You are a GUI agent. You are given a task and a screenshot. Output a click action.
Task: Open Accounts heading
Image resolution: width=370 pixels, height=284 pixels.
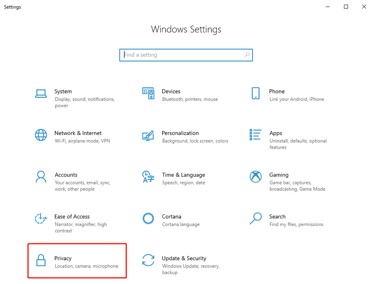tap(66, 175)
